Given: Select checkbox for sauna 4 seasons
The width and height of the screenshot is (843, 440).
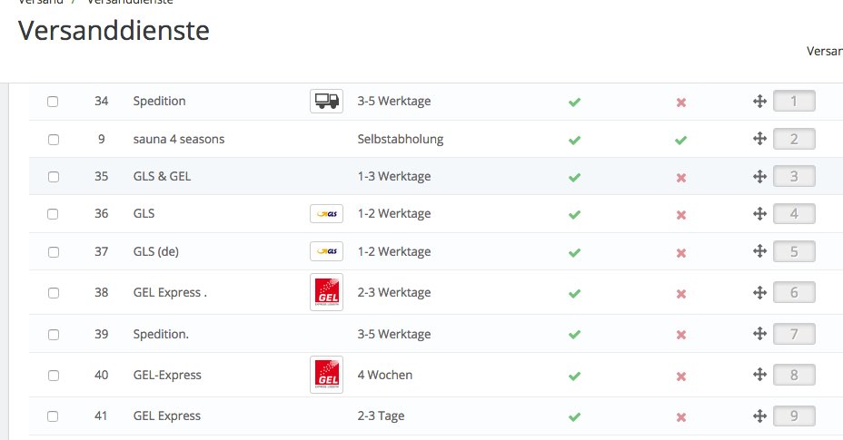Looking at the screenshot, I should click(53, 140).
